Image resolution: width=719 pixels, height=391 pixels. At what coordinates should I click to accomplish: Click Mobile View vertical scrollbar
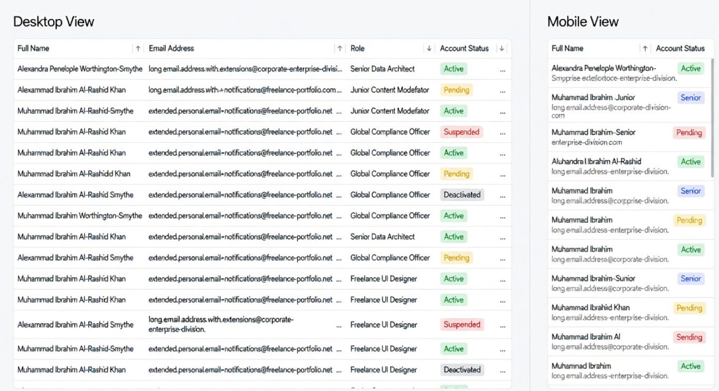pyautogui.click(x=712, y=118)
